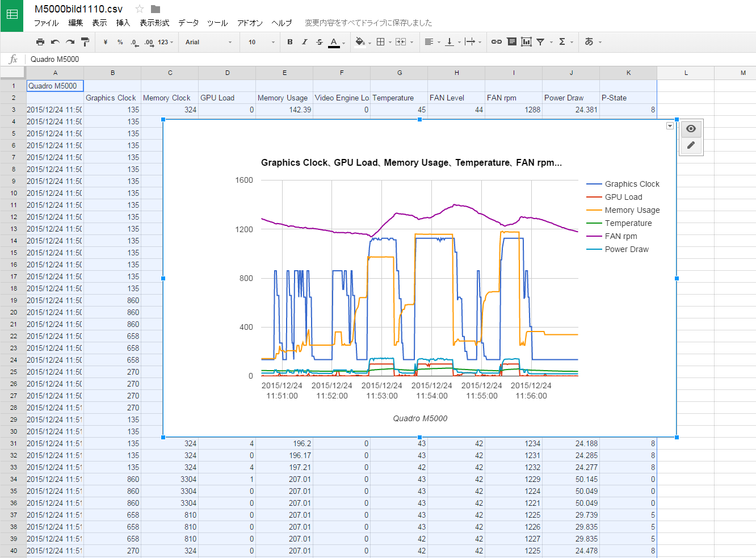The width and height of the screenshot is (756, 558).
Task: Open the ツール menu
Action: 217,23
